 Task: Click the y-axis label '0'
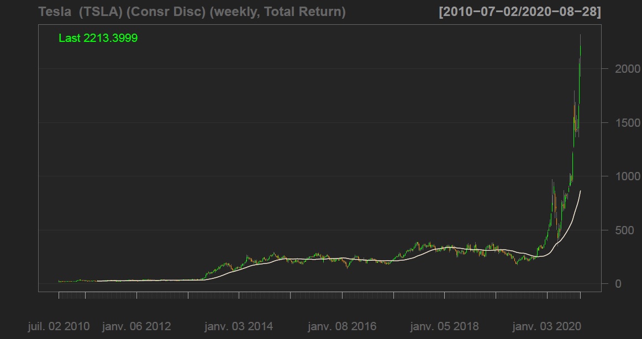click(618, 284)
